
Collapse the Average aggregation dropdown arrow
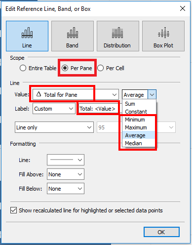[x=152, y=95]
